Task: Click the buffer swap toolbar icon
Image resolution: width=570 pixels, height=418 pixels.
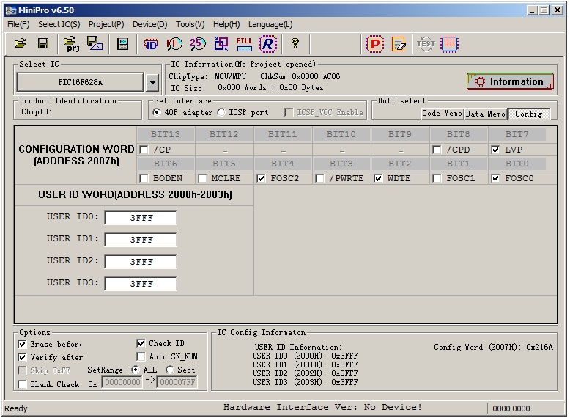Action: (221, 44)
